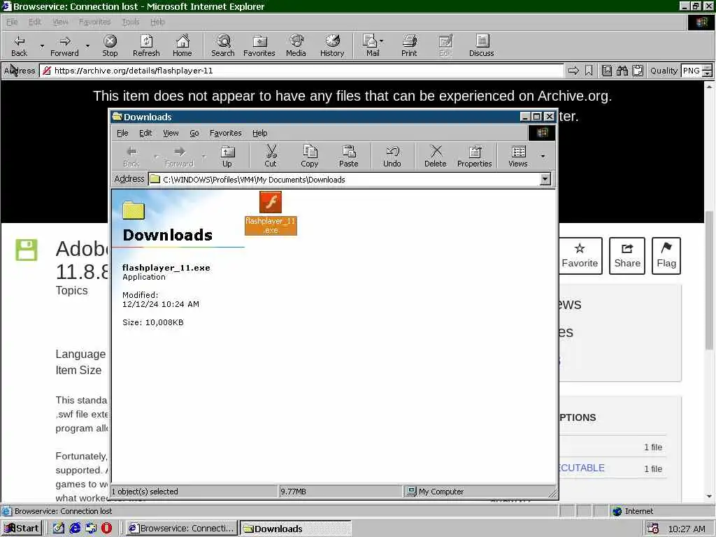716x537 pixels.
Task: Click the Print toolbar icon
Action: coord(409,45)
